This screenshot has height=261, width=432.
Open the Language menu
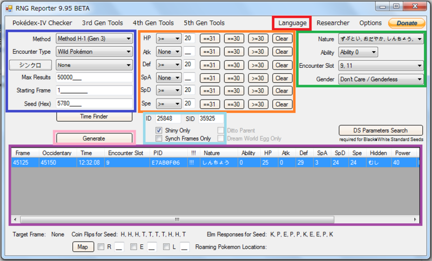292,23
